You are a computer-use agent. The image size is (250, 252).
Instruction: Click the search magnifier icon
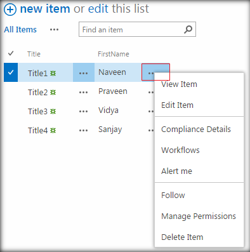point(188,29)
